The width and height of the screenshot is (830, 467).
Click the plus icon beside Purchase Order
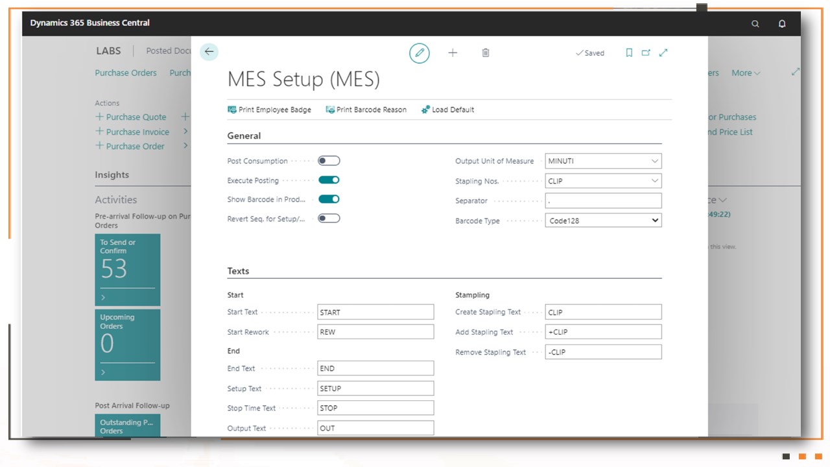coord(99,146)
